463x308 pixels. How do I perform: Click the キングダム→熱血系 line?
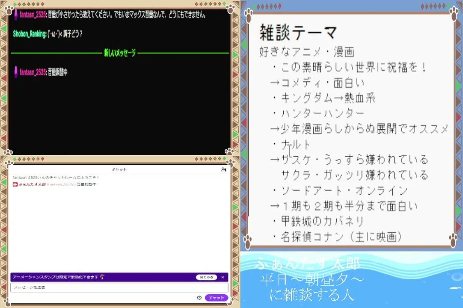324,98
